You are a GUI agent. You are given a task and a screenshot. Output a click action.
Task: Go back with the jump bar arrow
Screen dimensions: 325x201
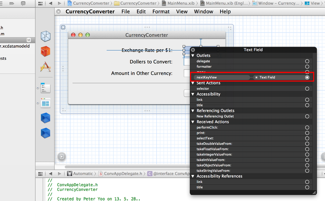50,3
